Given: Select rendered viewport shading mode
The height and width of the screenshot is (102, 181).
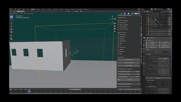Looking at the screenshot, I should tap(139, 14).
